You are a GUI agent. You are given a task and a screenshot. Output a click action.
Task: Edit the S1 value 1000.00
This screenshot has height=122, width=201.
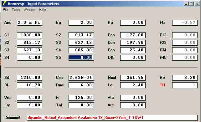pos(30,35)
